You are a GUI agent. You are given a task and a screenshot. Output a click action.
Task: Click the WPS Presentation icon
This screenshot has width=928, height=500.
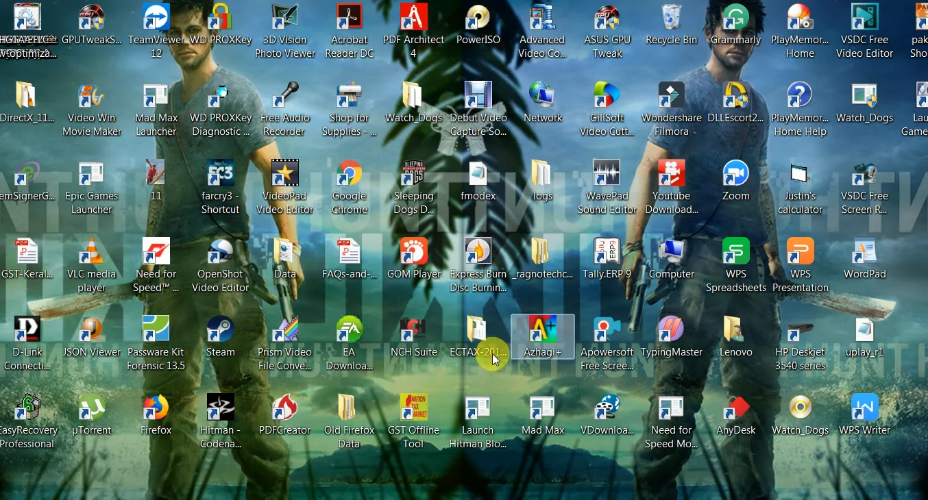(x=801, y=251)
